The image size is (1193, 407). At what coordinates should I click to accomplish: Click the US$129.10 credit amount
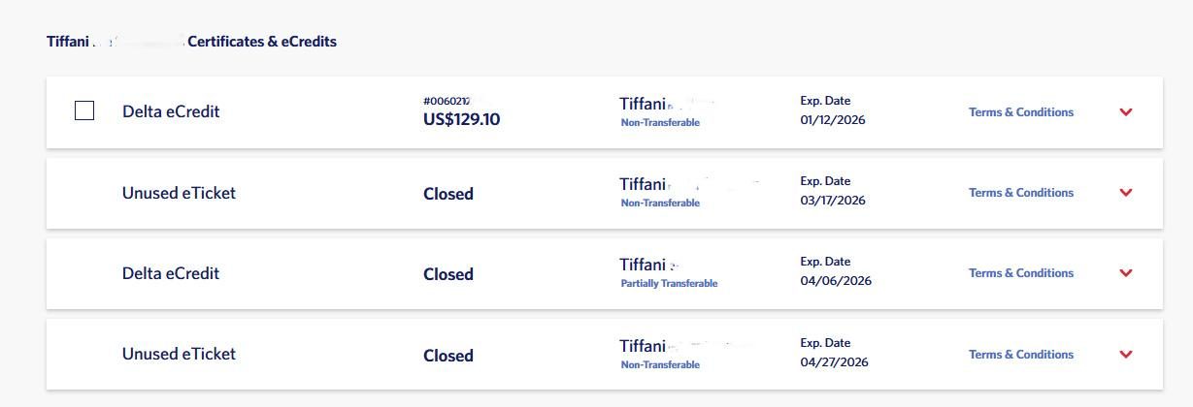461,120
